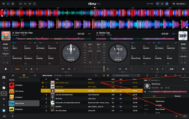Open left deck key 6A dropdown
The height and width of the screenshot is (119, 189).
[x=90, y=34]
